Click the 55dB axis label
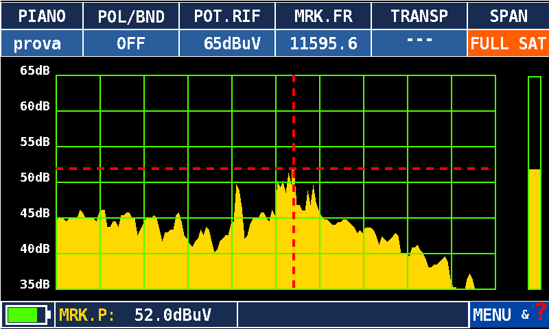549x329 pixels. 35,142
